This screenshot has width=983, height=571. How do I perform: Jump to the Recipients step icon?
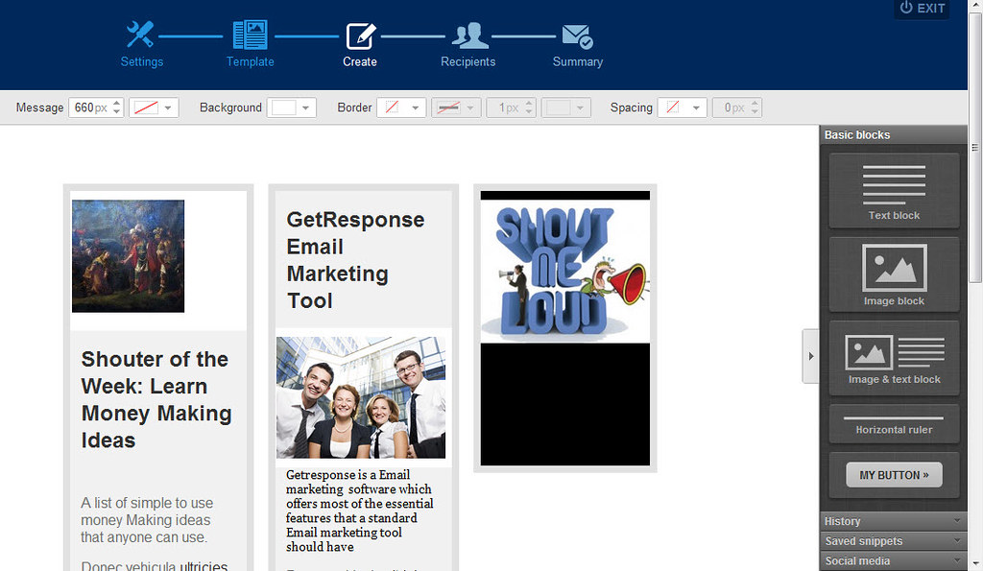(x=469, y=36)
